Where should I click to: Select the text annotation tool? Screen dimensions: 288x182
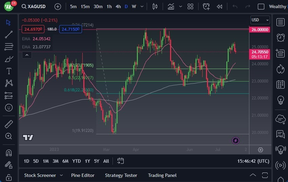(9, 71)
